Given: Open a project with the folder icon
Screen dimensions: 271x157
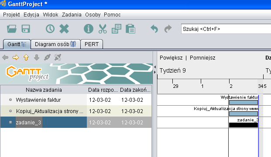Looking at the screenshot, I should tap(12, 29).
